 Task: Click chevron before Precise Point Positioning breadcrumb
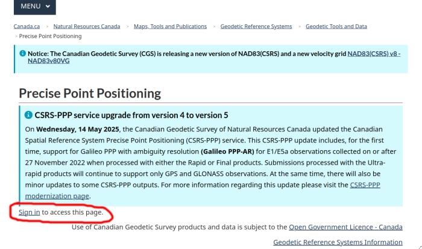(16, 36)
